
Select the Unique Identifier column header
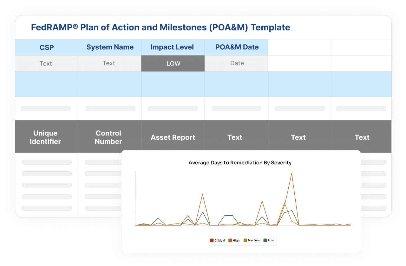pos(45,137)
